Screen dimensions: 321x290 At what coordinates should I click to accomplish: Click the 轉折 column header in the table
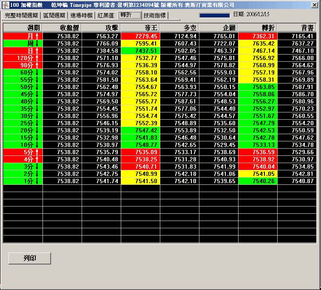click(258, 28)
